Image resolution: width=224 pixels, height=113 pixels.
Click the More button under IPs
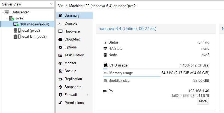[x=203, y=101]
